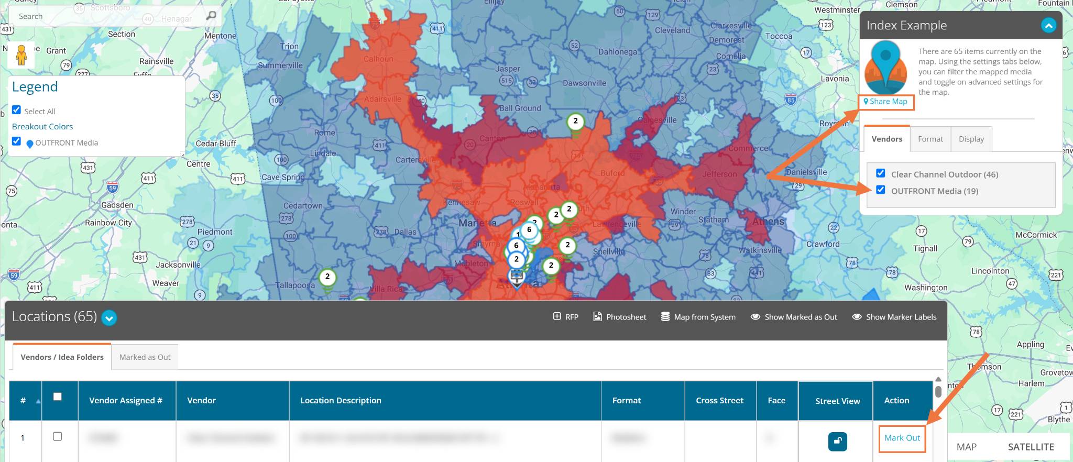Click the cluster marker 2 near Tallapoosa
The width and height of the screenshot is (1073, 462).
click(x=327, y=277)
